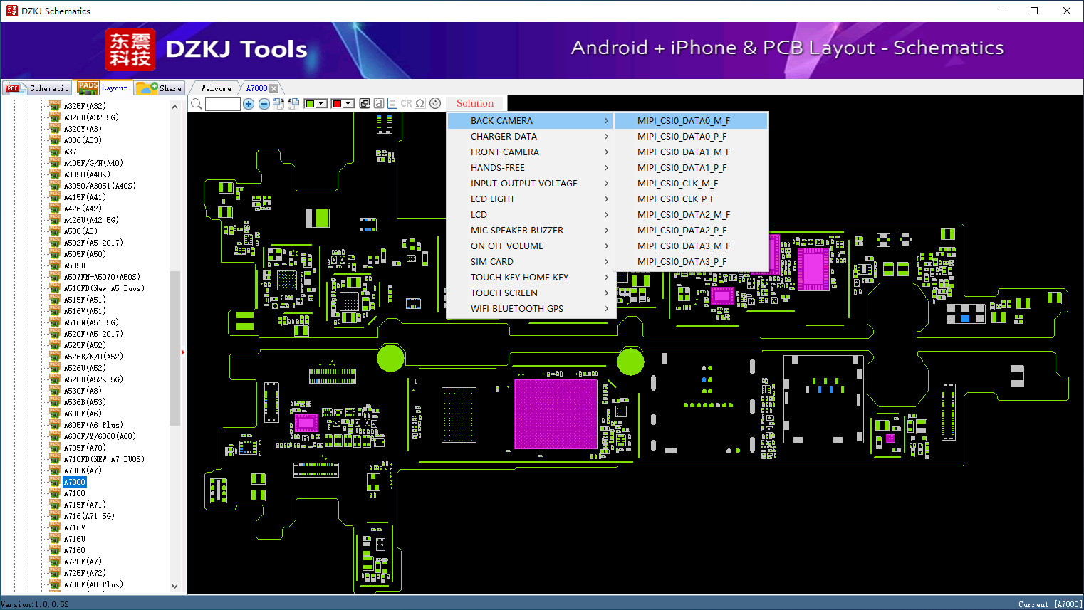Zoom in with the blue plus icon
The image size is (1084, 610).
249,104
